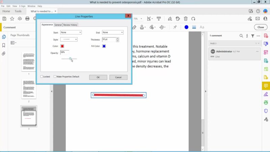Expand the line Style dropdown
The height and width of the screenshot is (152, 270).
[x=69, y=40]
